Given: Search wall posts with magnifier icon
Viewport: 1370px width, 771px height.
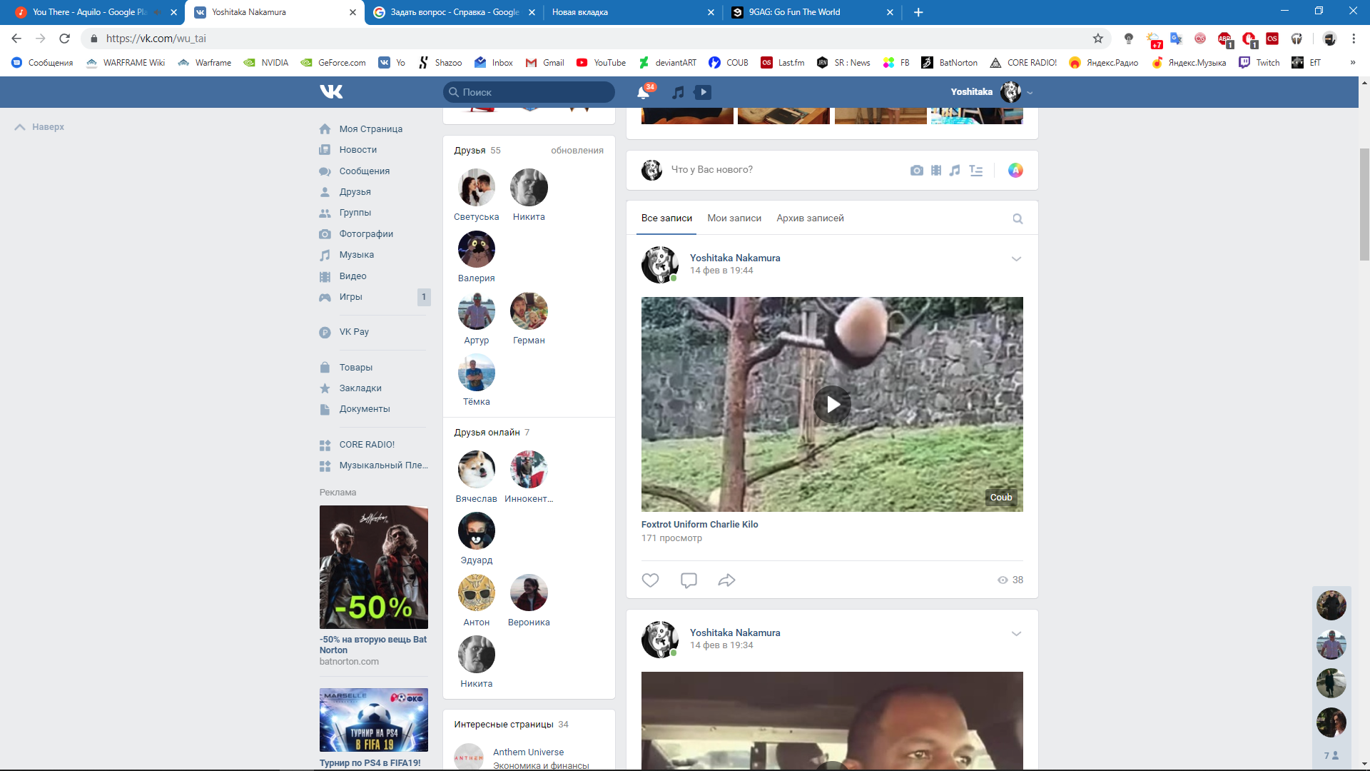Looking at the screenshot, I should point(1018,219).
